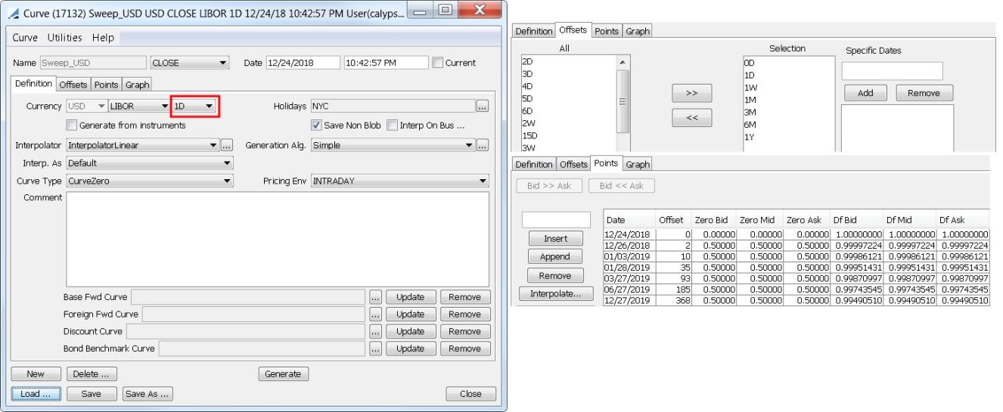This screenshot has width=1003, height=412.
Task: Click ellipsis button next to Generation Alg.
Action: 483,144
